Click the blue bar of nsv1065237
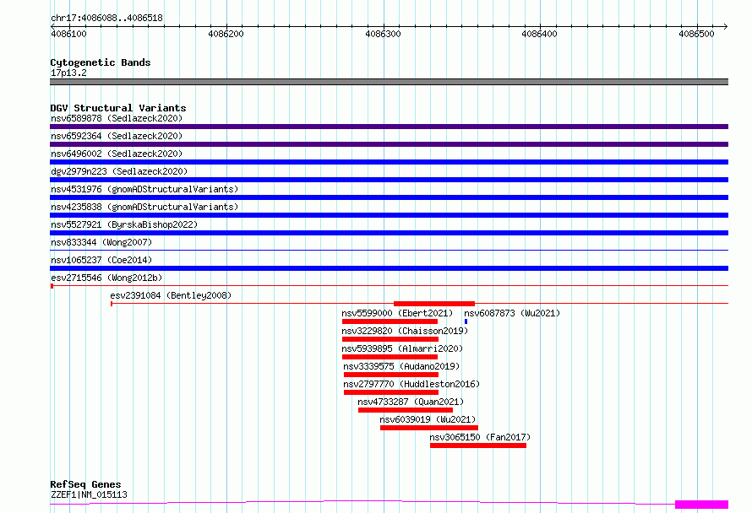The width and height of the screenshot is (752, 513). (x=389, y=268)
